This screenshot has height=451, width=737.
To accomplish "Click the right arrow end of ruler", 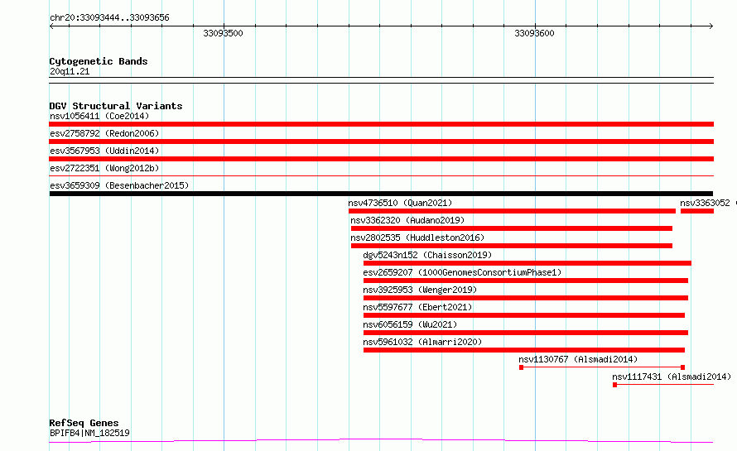I will tap(711, 26).
